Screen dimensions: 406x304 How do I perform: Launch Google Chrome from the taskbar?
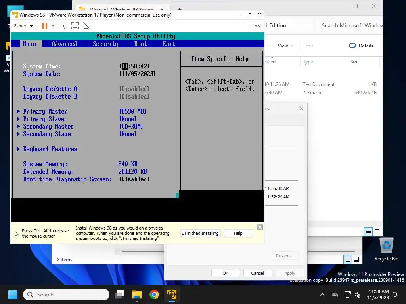(154, 294)
